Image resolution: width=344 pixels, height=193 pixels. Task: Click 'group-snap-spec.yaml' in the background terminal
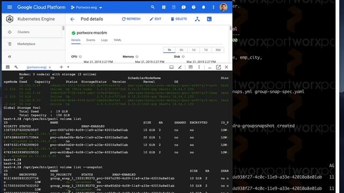[279, 92]
